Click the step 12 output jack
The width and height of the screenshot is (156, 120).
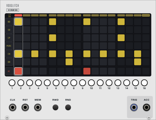[109, 83]
